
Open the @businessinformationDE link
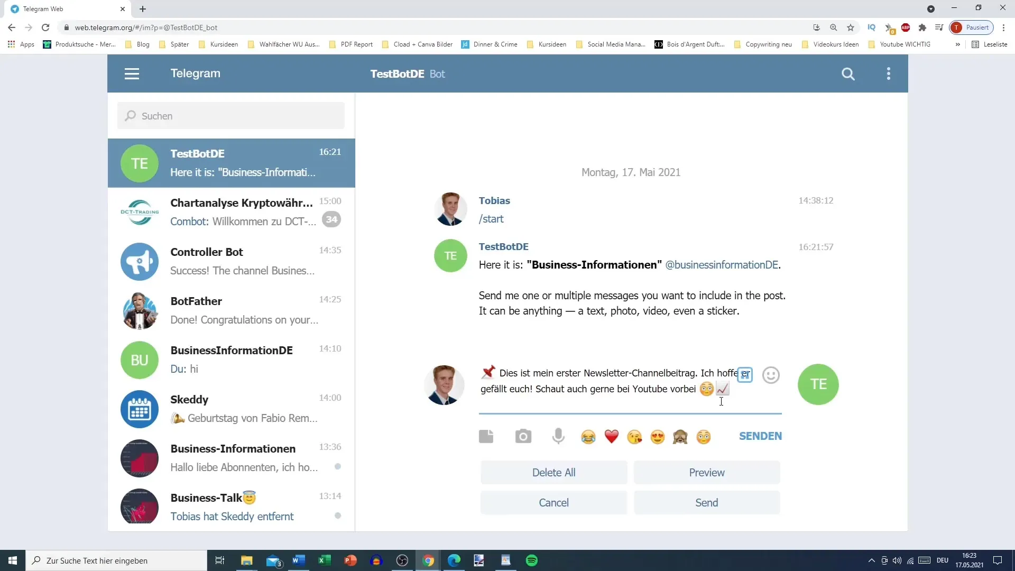tap(722, 265)
